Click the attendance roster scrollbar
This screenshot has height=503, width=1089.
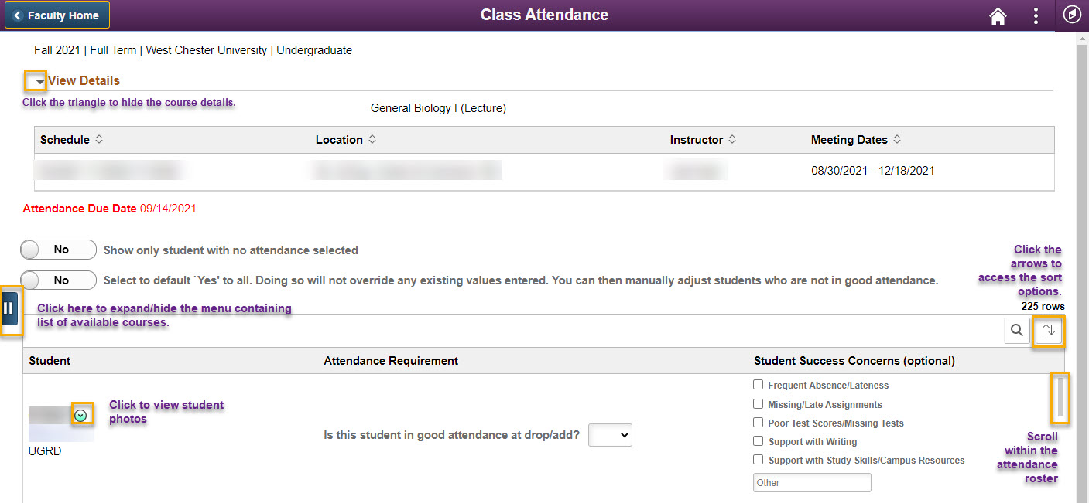click(1060, 398)
